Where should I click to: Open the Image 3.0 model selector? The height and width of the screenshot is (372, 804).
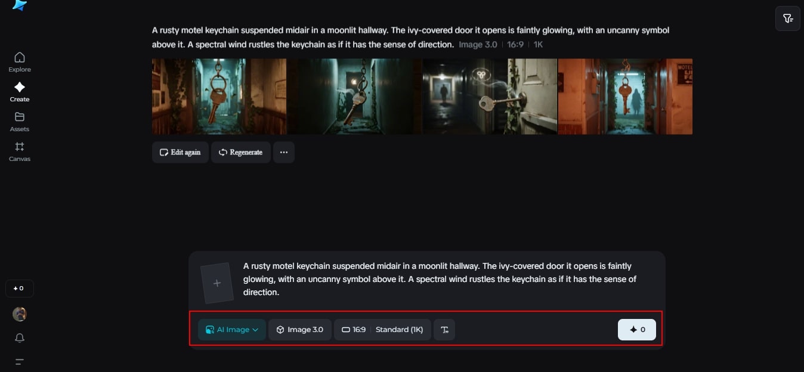[300, 330]
